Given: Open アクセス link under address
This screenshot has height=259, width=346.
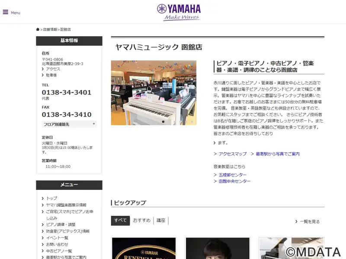Looking at the screenshot, I should point(53,69).
